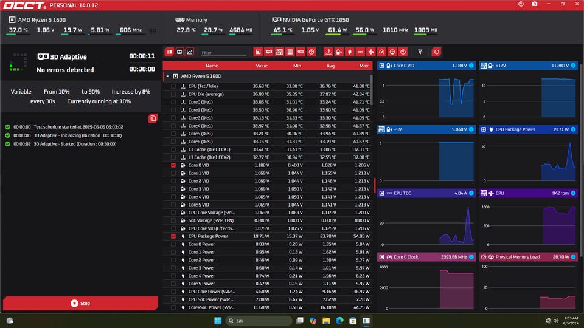Image resolution: width=584 pixels, height=328 pixels.
Task: Open Task View from the taskbar
Action: click(x=299, y=321)
